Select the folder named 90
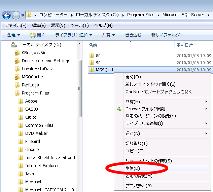Image resolution: width=213 pixels, height=192 pixels. [x=98, y=63]
